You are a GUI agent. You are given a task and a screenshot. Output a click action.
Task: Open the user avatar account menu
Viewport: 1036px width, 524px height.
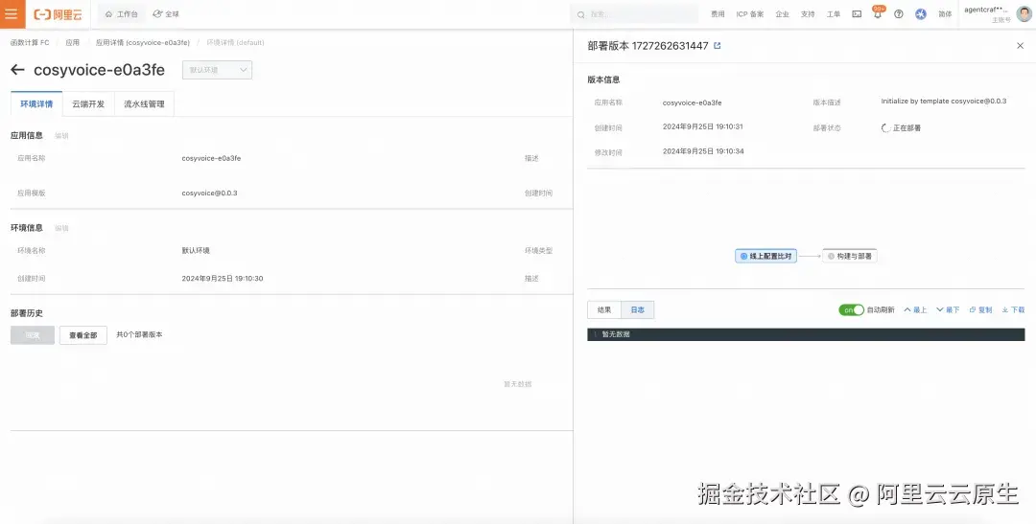coord(1024,13)
